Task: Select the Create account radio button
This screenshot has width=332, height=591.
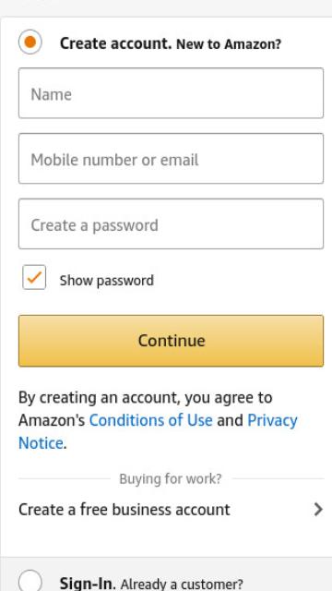Action: pos(30,42)
